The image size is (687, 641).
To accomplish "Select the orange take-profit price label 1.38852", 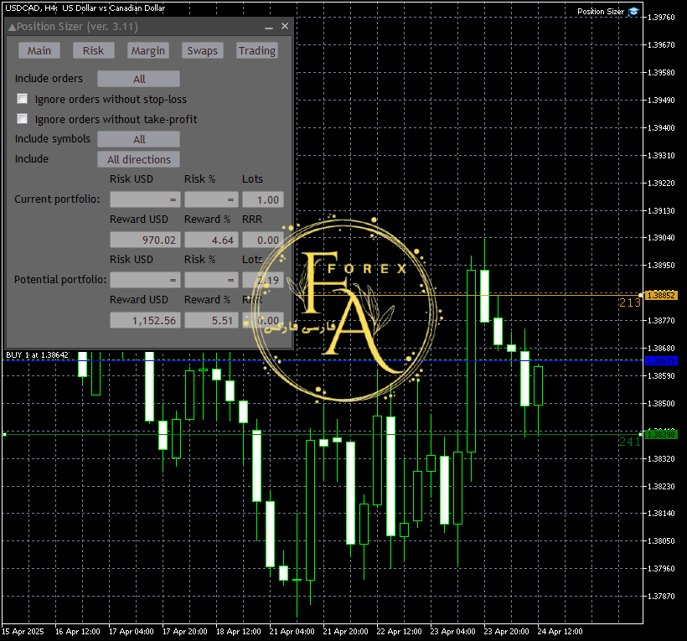I will click(661, 295).
